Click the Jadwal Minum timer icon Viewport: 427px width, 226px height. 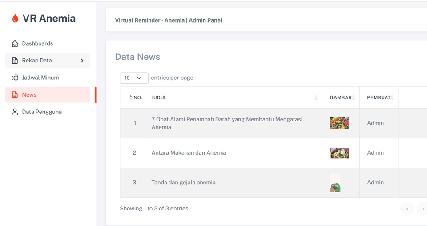15,78
